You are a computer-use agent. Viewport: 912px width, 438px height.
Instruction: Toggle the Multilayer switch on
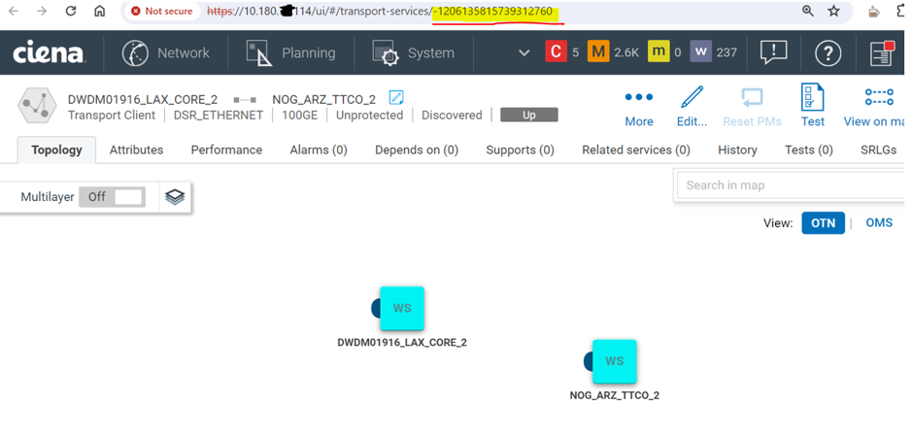[112, 197]
